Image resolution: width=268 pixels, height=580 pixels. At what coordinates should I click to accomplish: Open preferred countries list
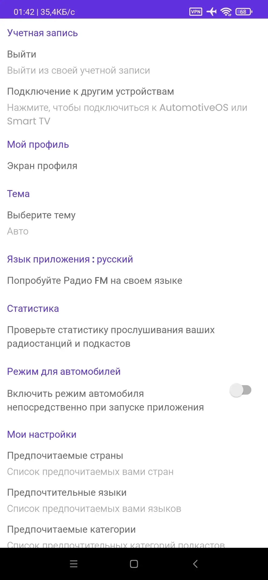65,456
